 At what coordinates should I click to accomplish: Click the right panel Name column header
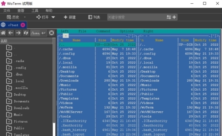click(x=159, y=40)
